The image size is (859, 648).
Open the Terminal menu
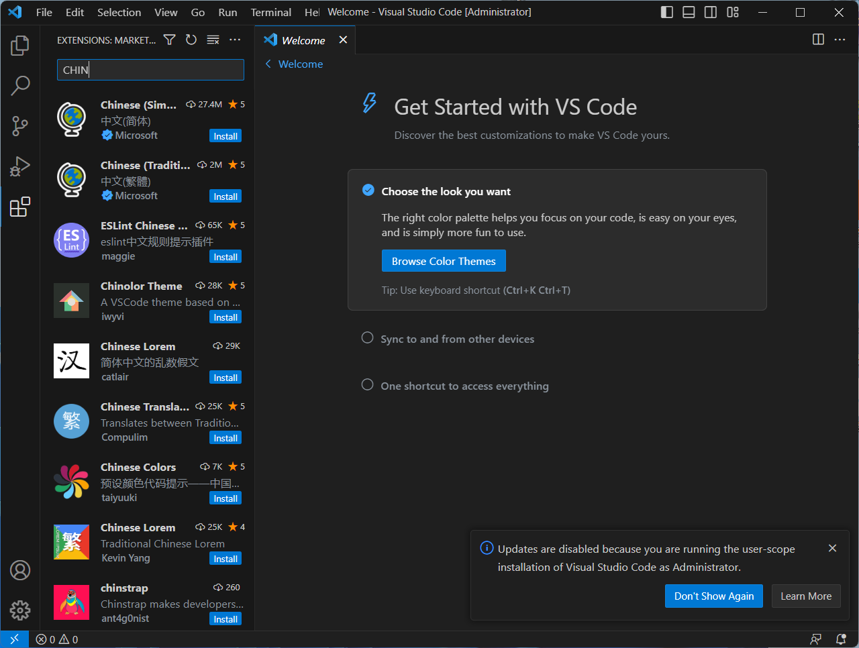tap(271, 12)
